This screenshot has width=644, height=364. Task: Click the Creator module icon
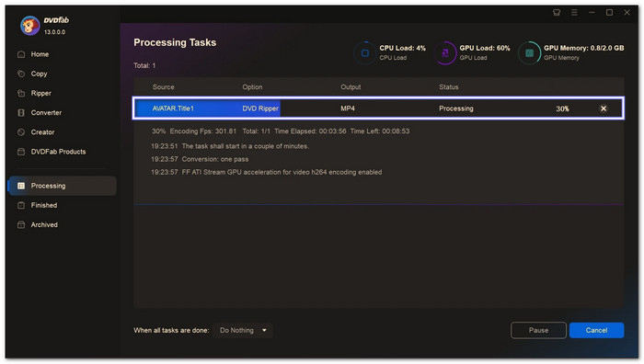[x=21, y=132]
